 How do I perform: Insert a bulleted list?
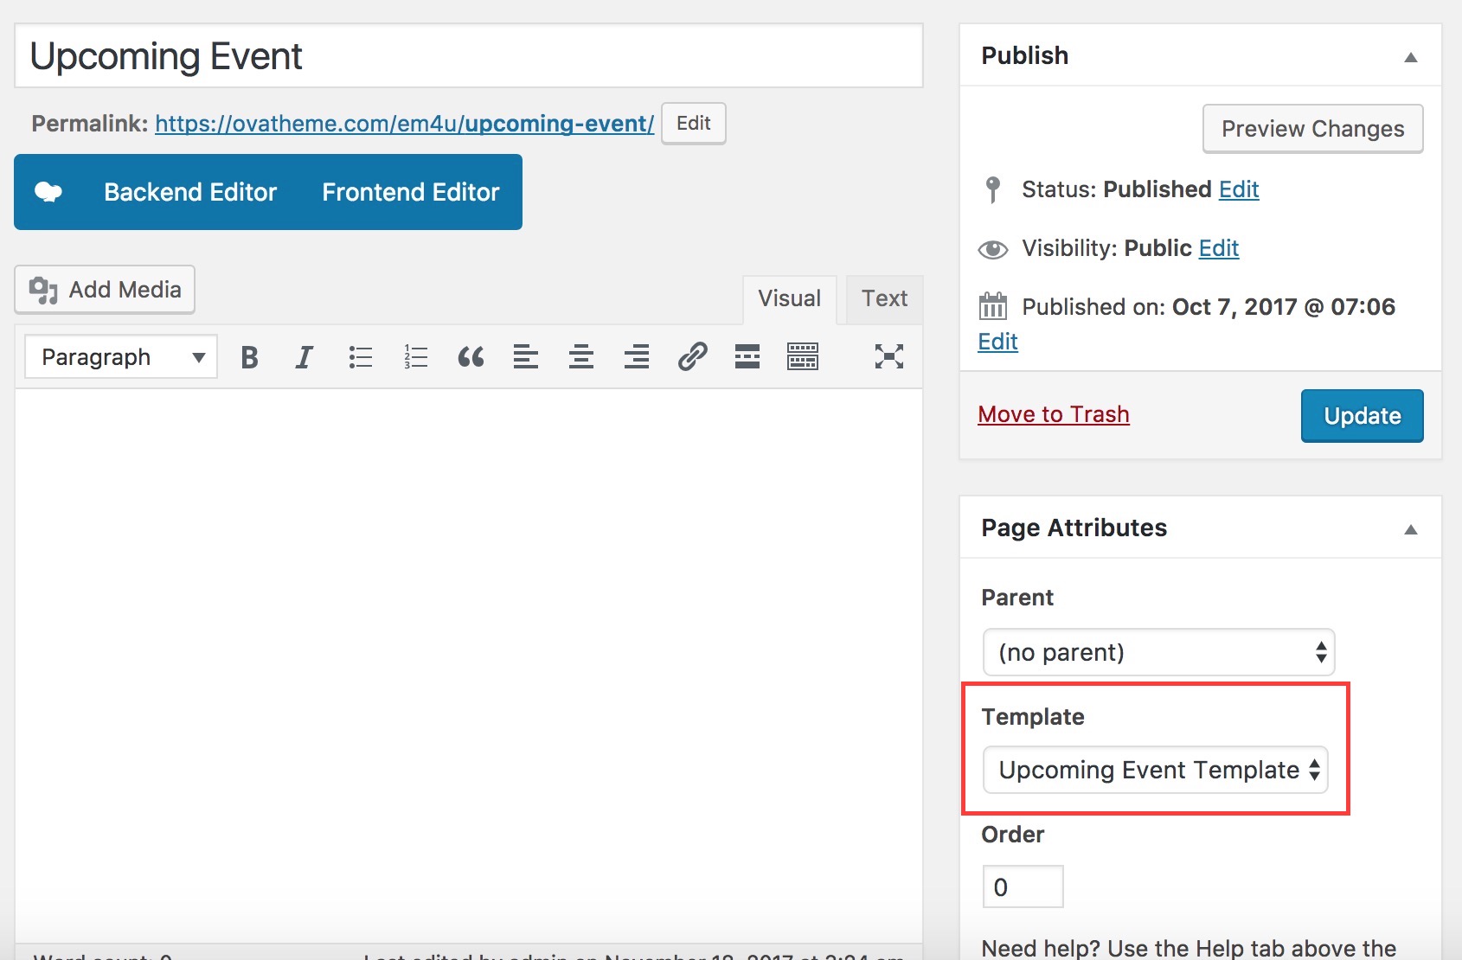tap(360, 357)
